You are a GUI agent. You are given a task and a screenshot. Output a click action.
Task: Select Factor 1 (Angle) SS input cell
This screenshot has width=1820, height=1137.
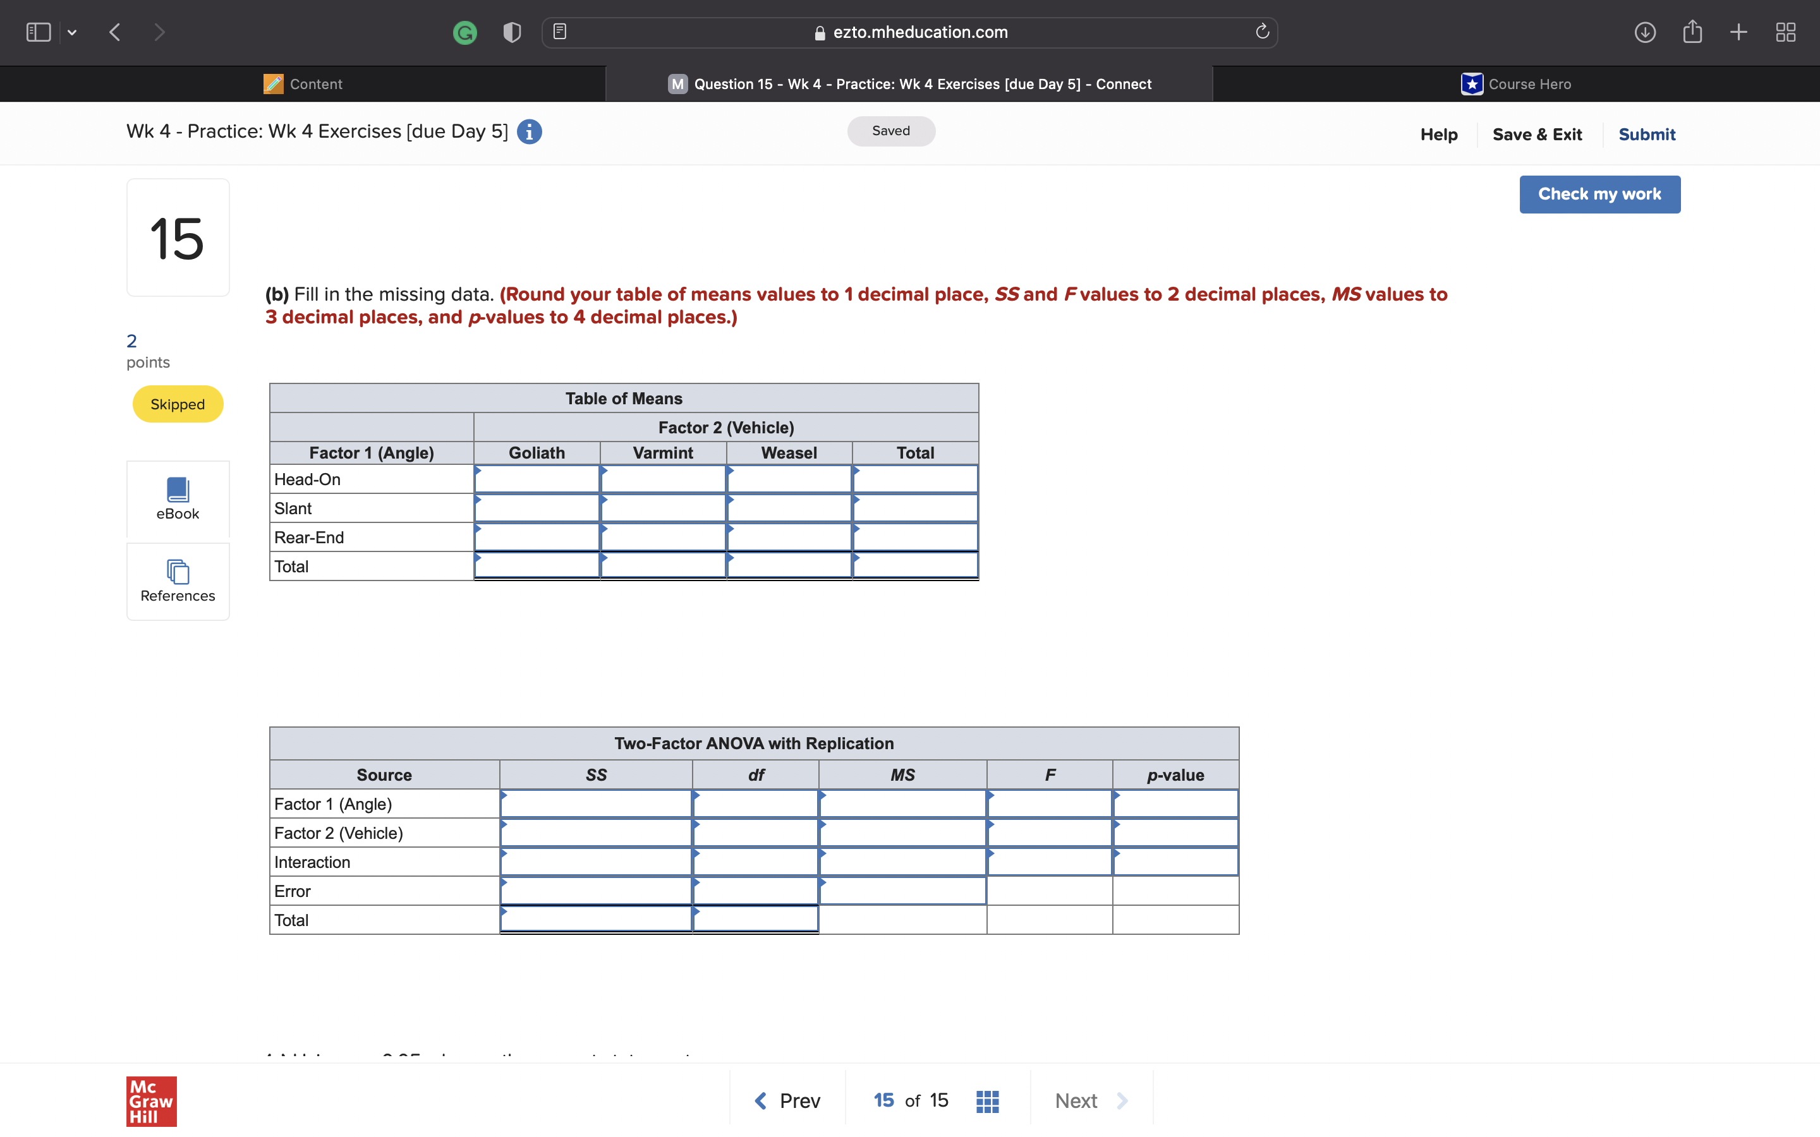click(596, 804)
